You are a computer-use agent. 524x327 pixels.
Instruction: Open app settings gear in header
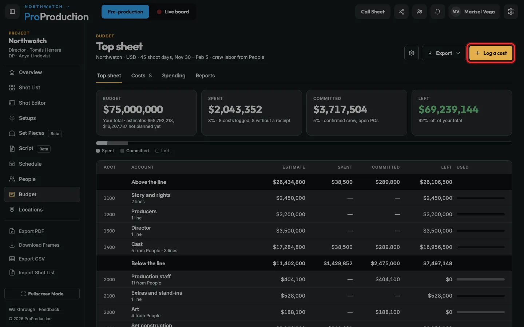511,12
